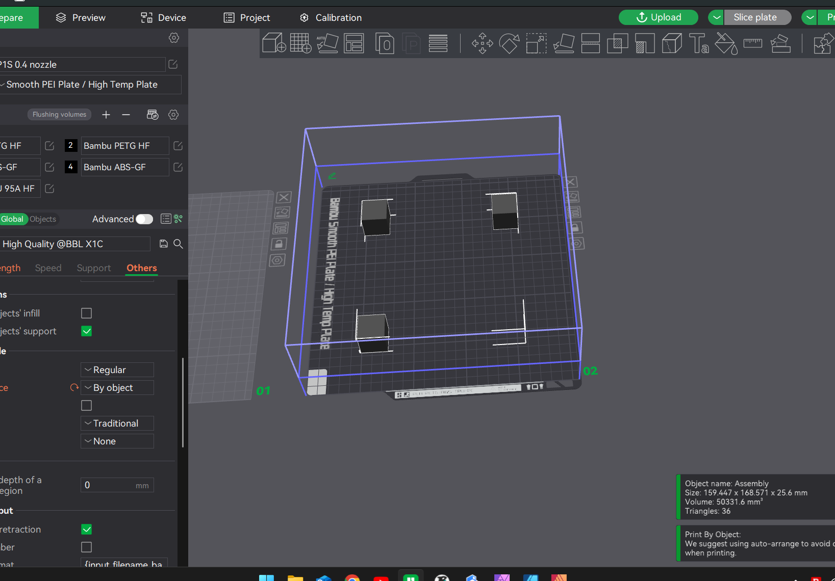This screenshot has width=835, height=581.
Task: Uncheck the objects' support checkbox
Action: coord(87,331)
